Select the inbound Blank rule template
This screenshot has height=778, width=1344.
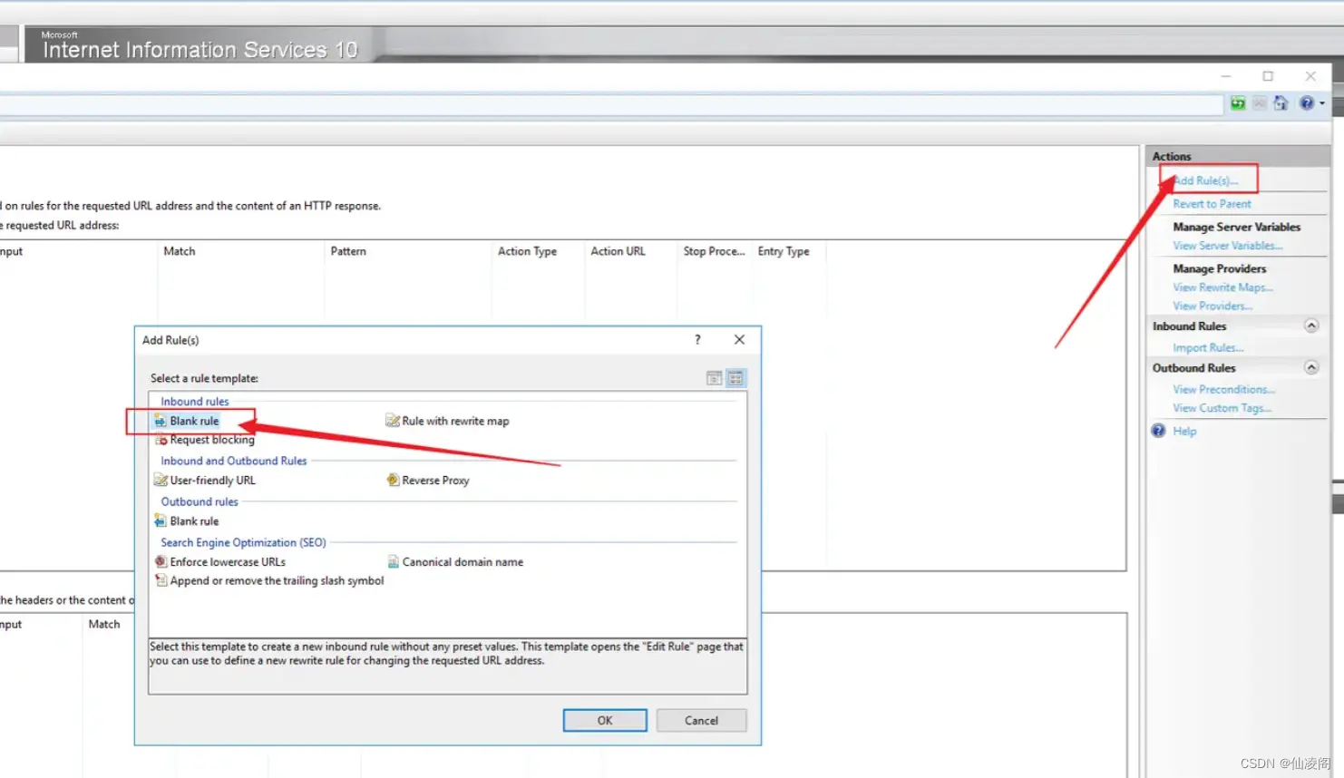coord(187,421)
